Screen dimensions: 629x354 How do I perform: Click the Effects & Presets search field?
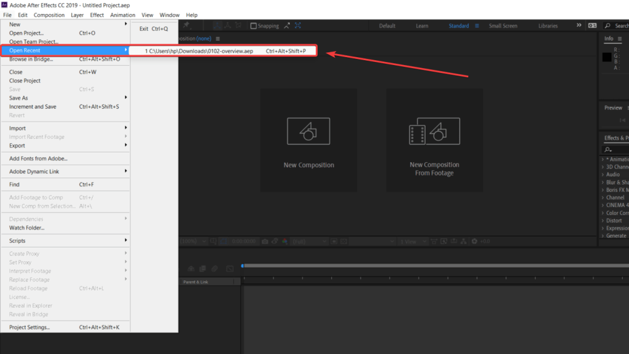(614, 149)
